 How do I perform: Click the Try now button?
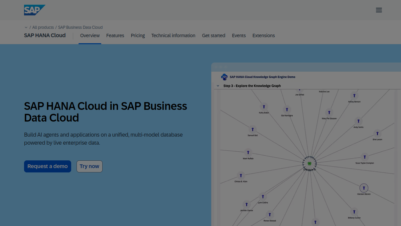click(90, 166)
